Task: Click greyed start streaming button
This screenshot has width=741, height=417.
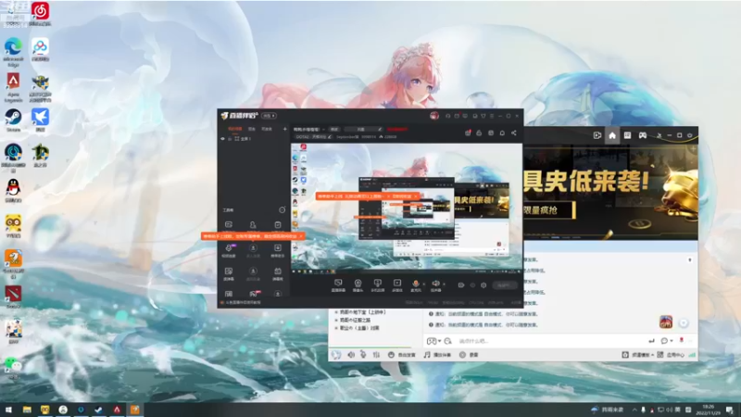Action: click(504, 285)
